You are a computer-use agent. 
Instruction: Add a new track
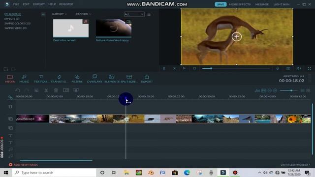[x=23, y=165]
